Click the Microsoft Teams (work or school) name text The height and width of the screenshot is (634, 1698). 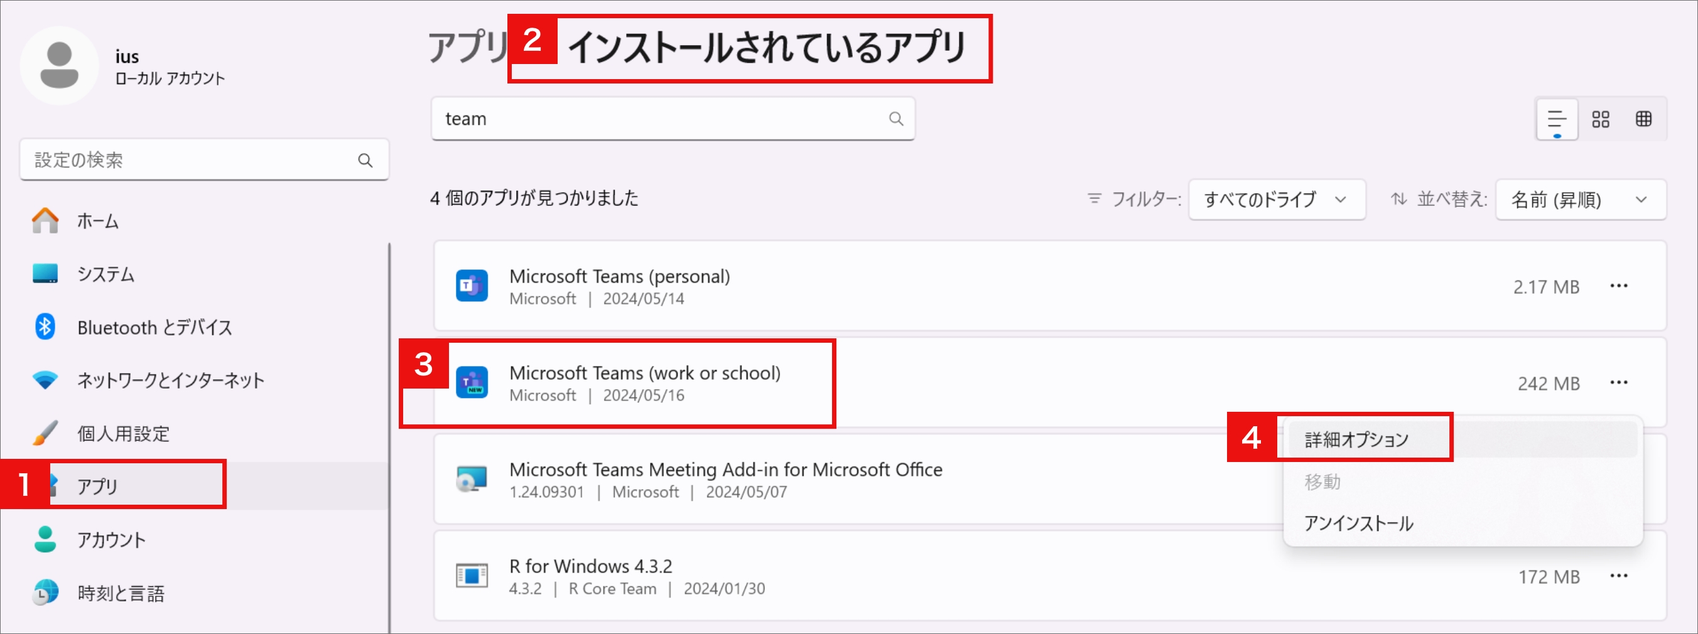tap(645, 373)
